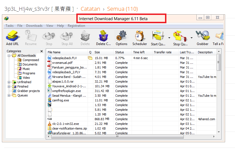Viewport: 235px width, 150px height.
Task: Click the vertical scrollbar thumb in download list
Action: click(219, 62)
